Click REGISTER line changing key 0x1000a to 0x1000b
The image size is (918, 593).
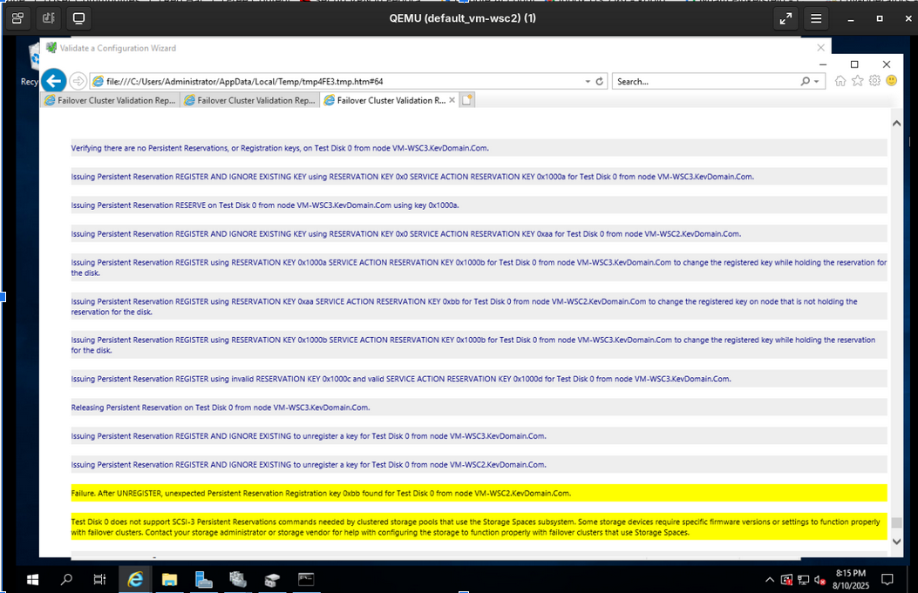tap(479, 267)
